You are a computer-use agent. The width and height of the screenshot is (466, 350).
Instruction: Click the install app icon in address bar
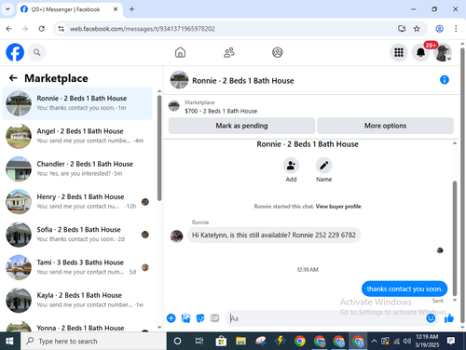click(402, 29)
